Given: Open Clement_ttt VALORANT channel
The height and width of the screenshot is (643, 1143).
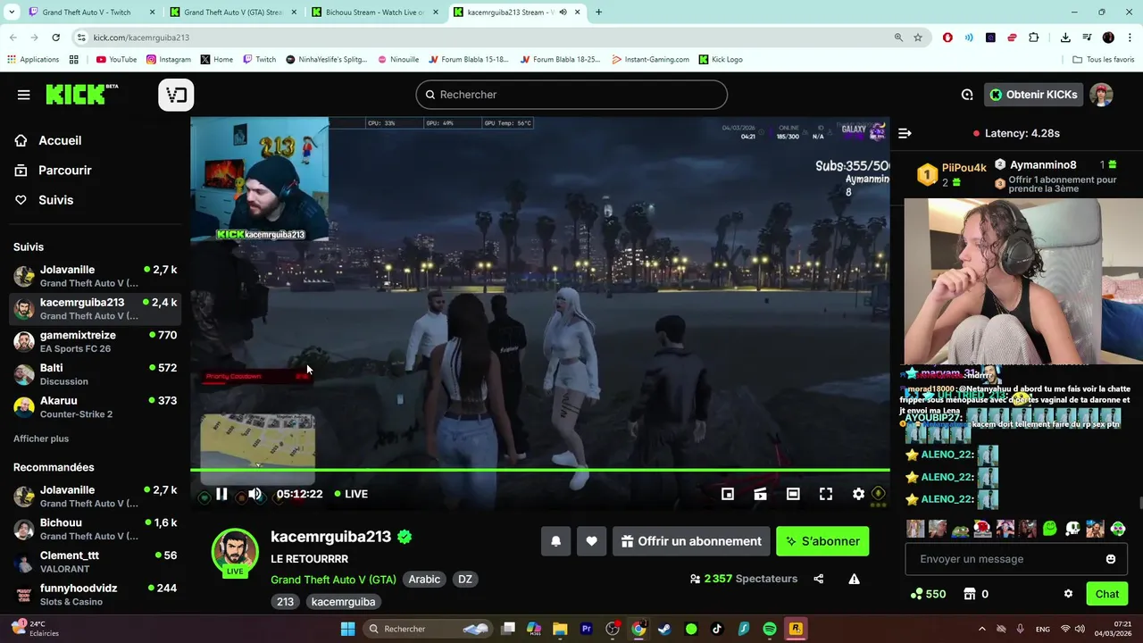Looking at the screenshot, I should 96,562.
